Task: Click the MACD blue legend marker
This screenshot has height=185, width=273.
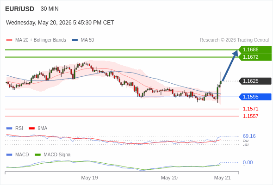Action: (x=9, y=155)
